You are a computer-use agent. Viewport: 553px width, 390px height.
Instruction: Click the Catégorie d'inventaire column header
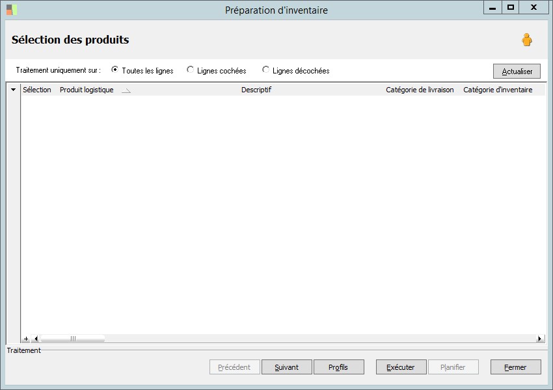498,90
